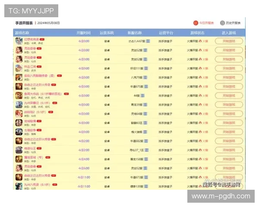Open the 今日开服表 tab
Image resolution: width=259 pixels, height=207 pixels.
[x=204, y=23]
